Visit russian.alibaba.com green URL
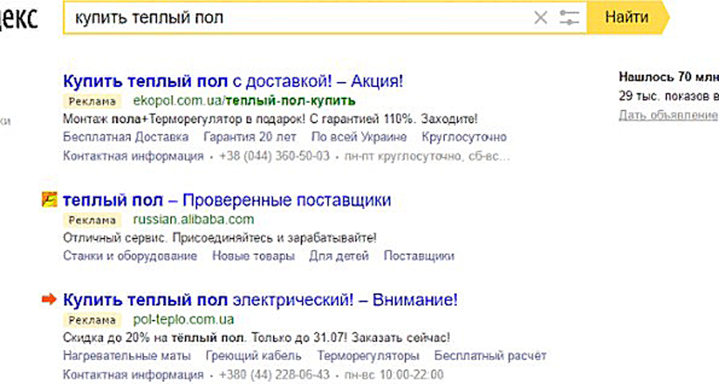Screen dimensions: 719x384 pos(193,220)
